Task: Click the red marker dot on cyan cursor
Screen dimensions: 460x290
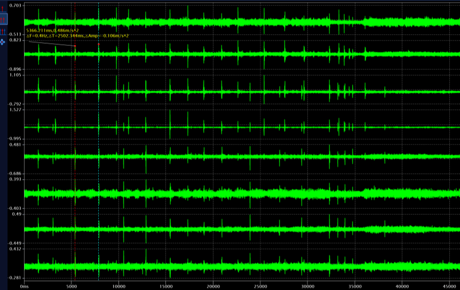Action: (99, 44)
